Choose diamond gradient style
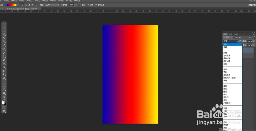 pos(36,5)
